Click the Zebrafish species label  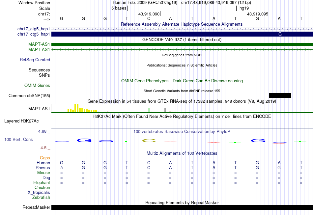click(41, 197)
